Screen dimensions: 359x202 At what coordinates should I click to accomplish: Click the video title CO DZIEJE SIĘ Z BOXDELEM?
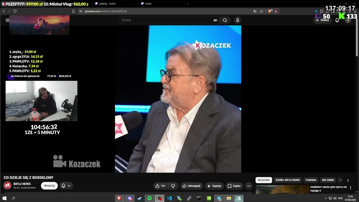click(28, 178)
